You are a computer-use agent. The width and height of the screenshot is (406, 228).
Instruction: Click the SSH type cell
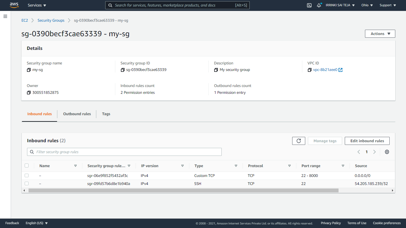click(198, 184)
